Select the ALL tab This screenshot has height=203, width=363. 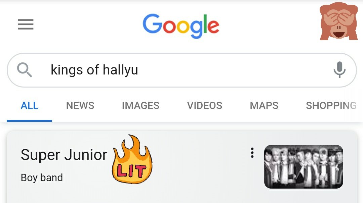[x=29, y=106]
